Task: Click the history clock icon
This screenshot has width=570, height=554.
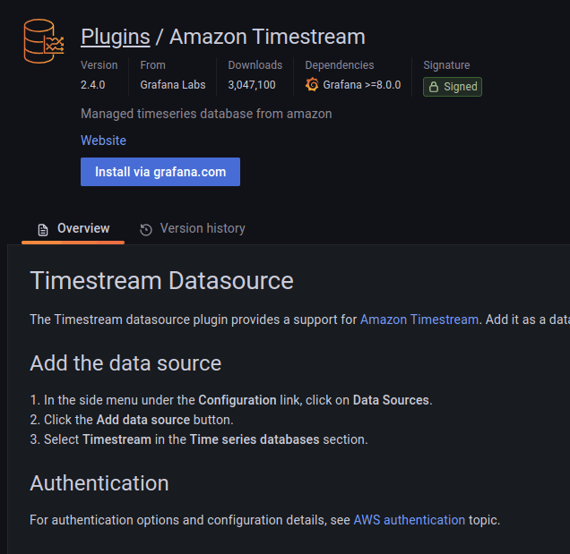Action: (x=146, y=229)
